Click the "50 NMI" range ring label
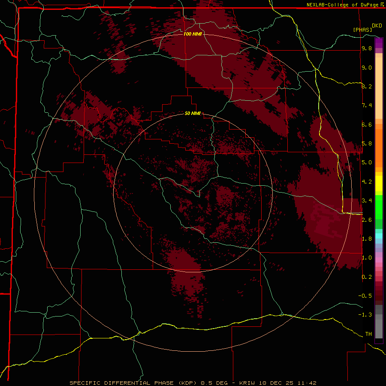386x386 pixels. pos(193,113)
